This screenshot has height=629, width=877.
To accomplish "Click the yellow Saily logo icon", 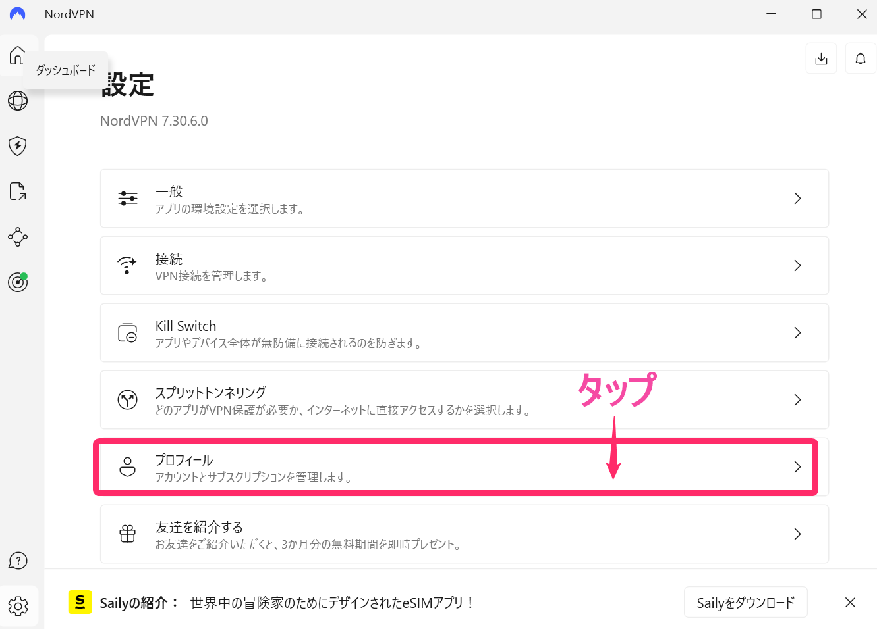I will tap(80, 602).
